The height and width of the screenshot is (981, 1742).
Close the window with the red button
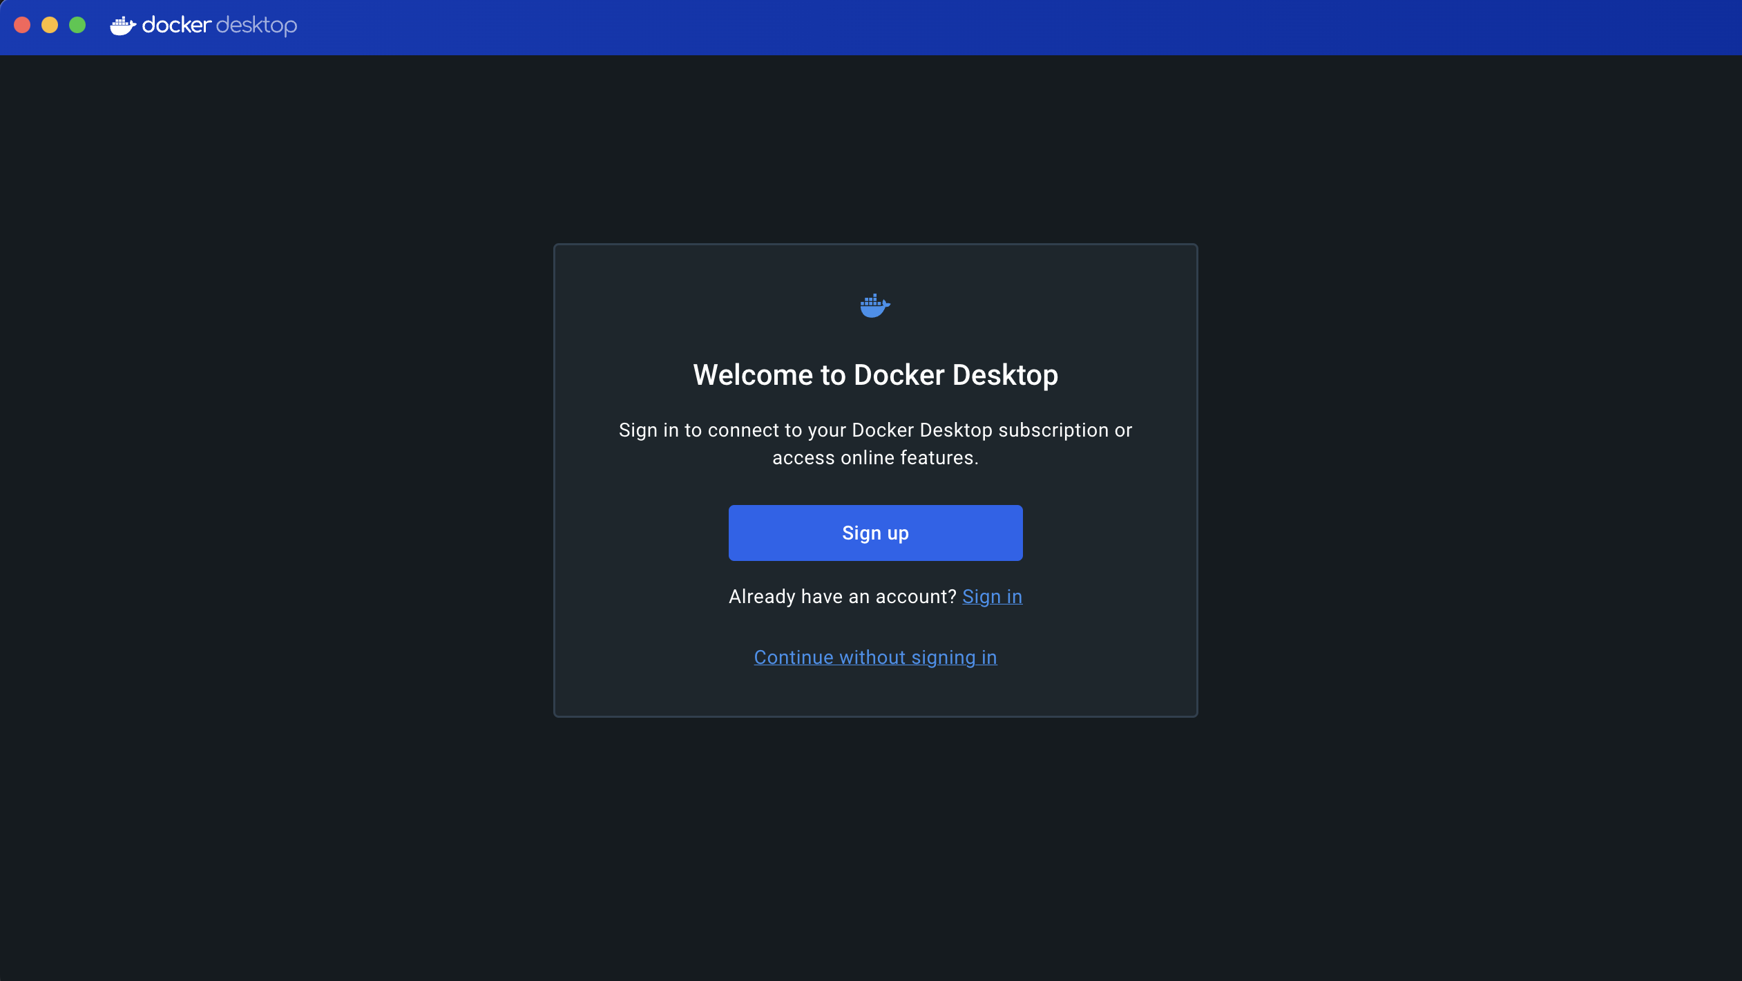click(x=22, y=26)
